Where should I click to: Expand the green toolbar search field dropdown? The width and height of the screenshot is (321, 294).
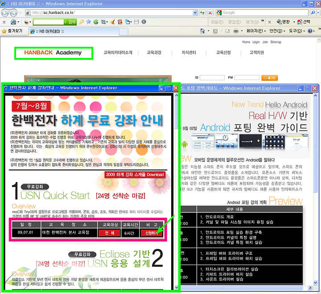65,22
